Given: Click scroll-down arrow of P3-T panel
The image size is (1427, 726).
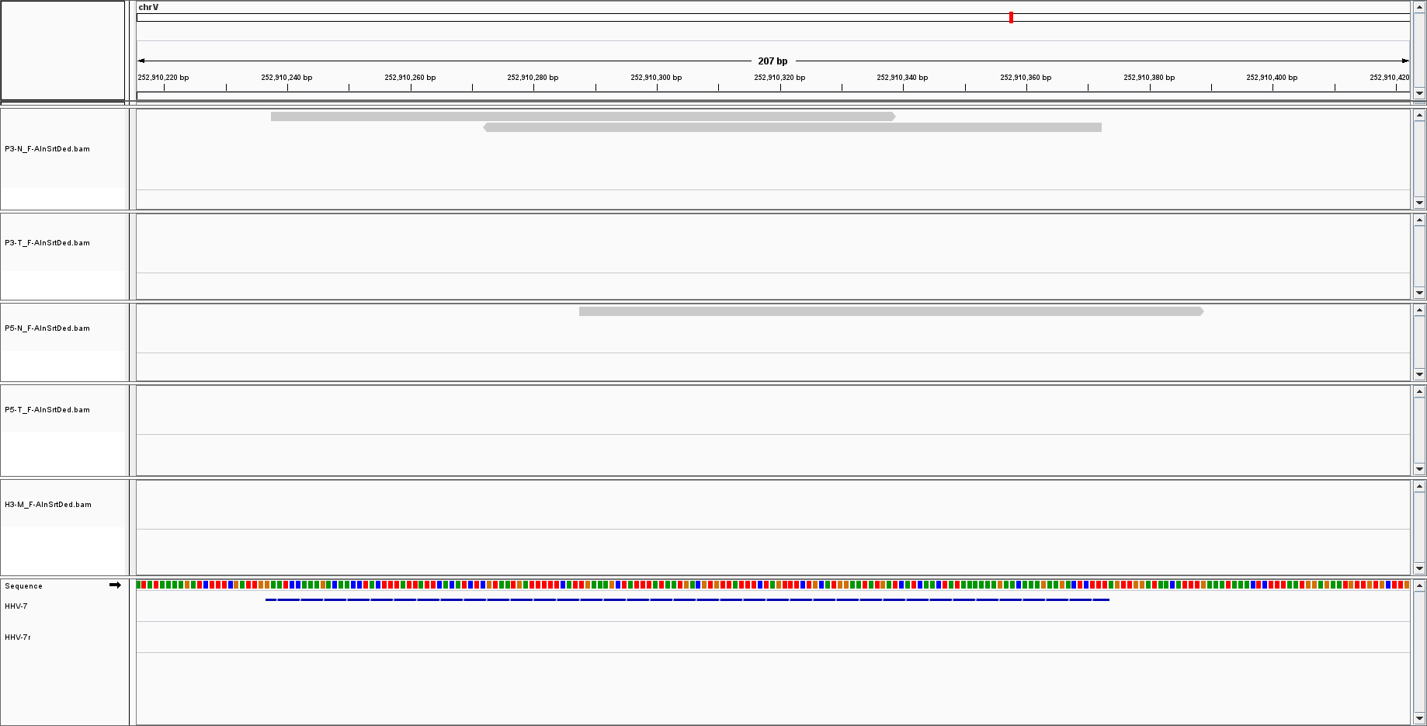Looking at the screenshot, I should click(1419, 293).
